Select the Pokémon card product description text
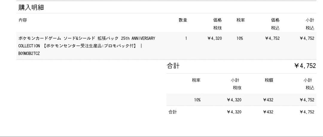 [87, 38]
